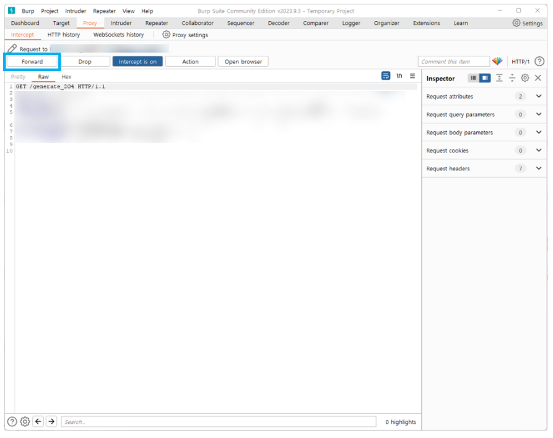Open search settings gear at bottom
Viewport: 553px width, 438px height.
[x=25, y=421]
